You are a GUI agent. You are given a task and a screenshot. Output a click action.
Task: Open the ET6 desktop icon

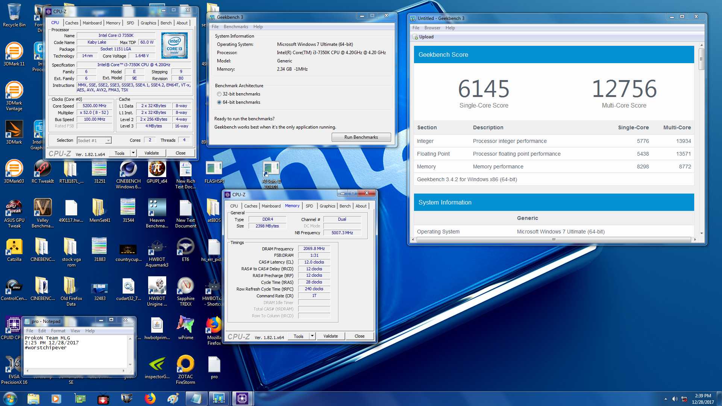click(185, 250)
